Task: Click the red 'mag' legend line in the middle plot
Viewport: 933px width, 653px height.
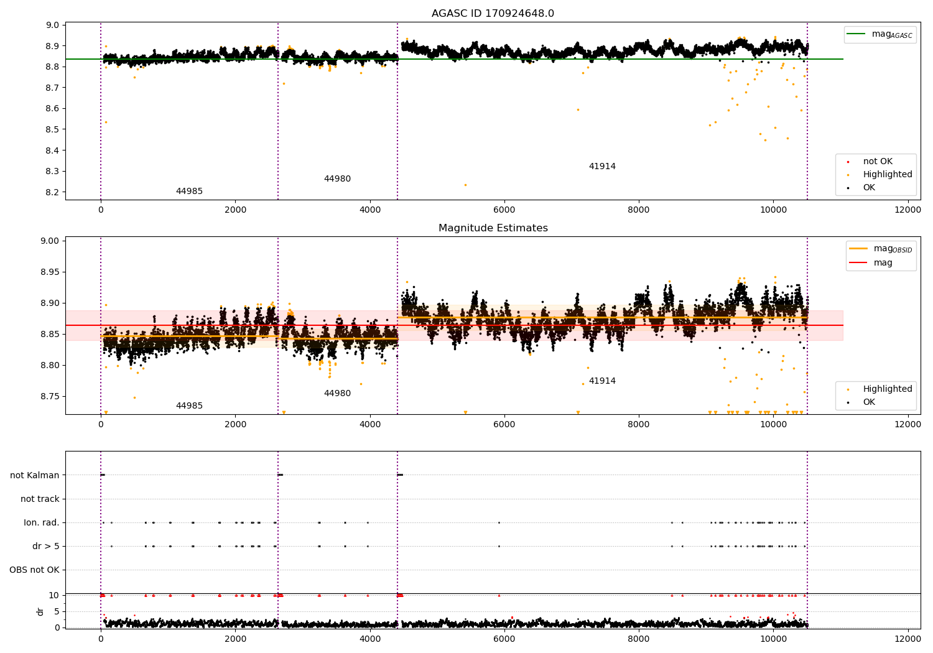Action: 858,262
